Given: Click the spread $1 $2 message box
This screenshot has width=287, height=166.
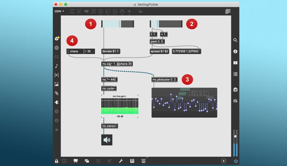Looking at the screenshot, I should [159, 51].
